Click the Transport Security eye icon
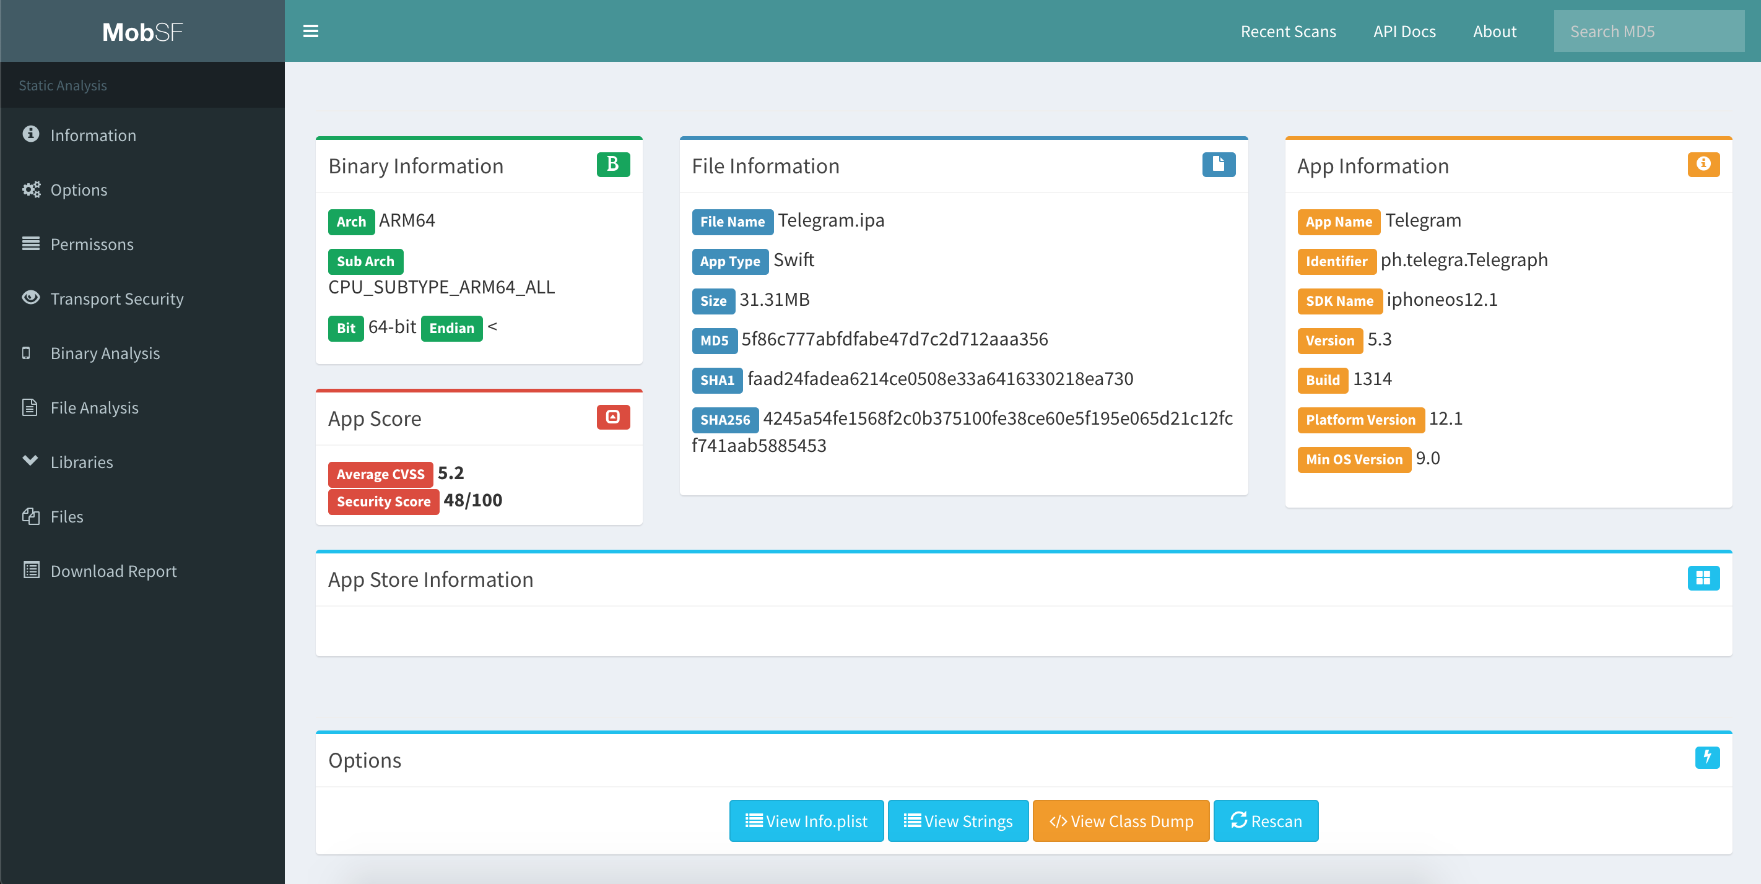The width and height of the screenshot is (1761, 884). [31, 298]
